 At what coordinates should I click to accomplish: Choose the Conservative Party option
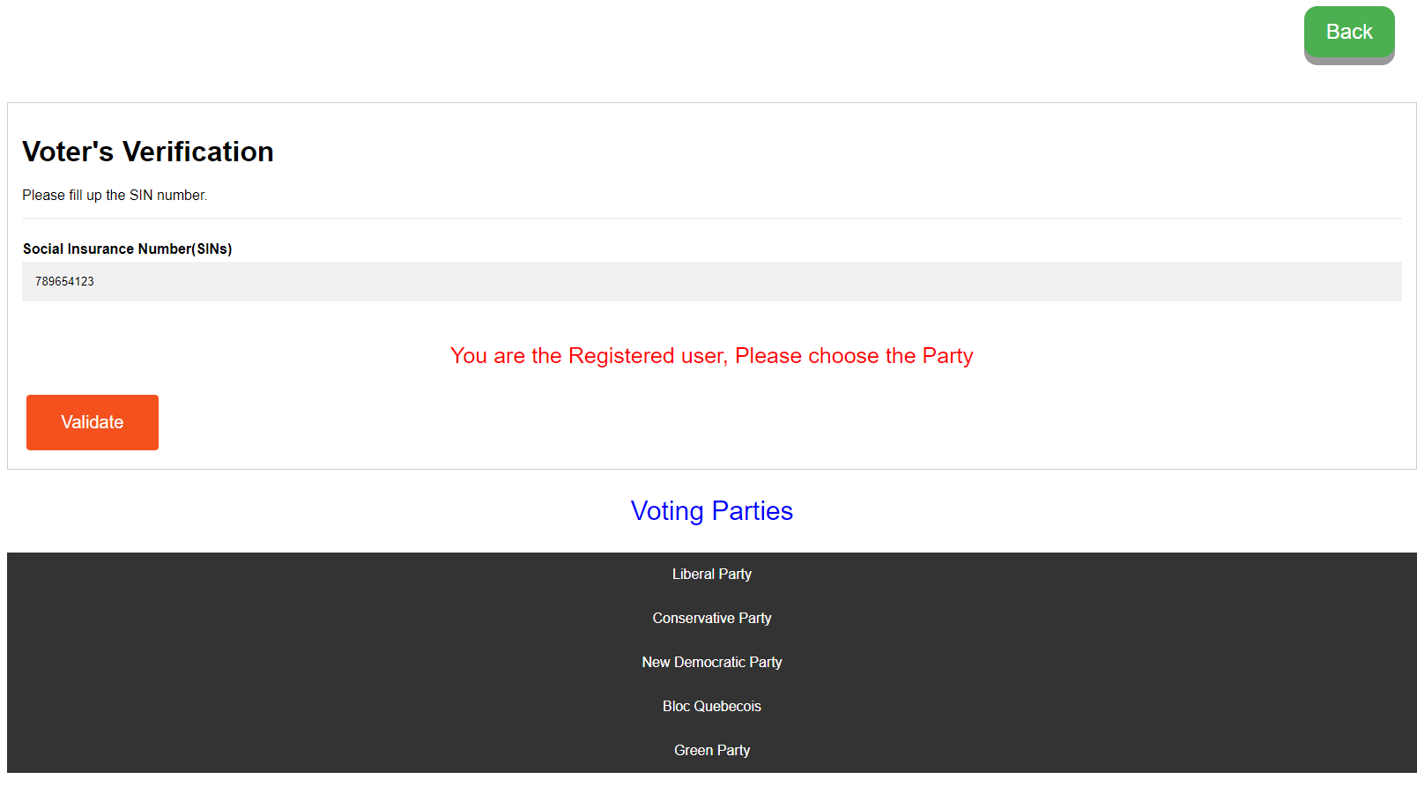pyautogui.click(x=711, y=619)
